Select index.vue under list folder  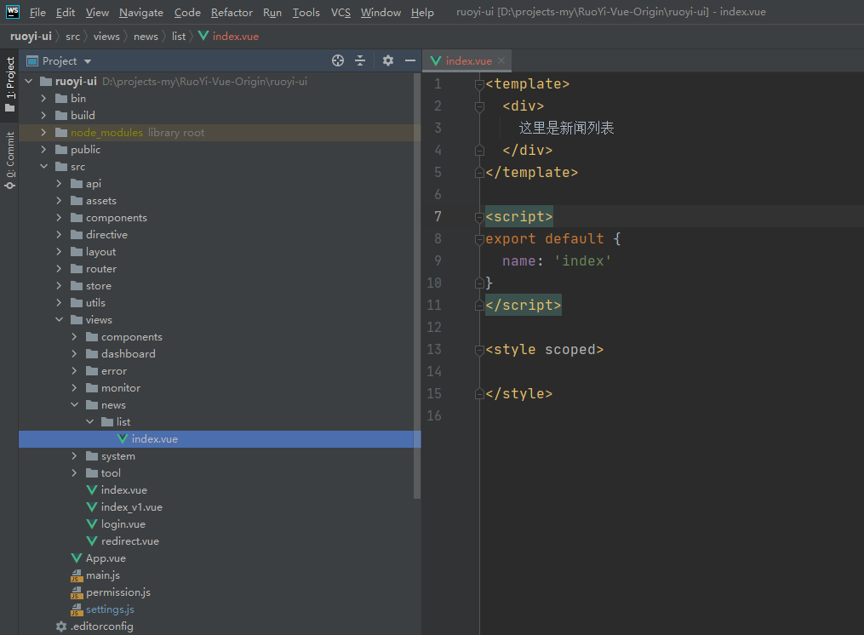[x=220, y=438]
